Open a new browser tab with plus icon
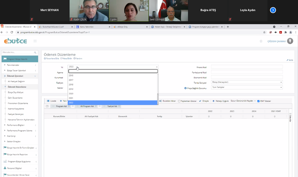The height and width of the screenshot is (177, 298). [x=228, y=27]
